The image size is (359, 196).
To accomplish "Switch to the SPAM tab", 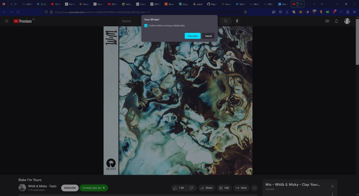I will pos(155,4).
